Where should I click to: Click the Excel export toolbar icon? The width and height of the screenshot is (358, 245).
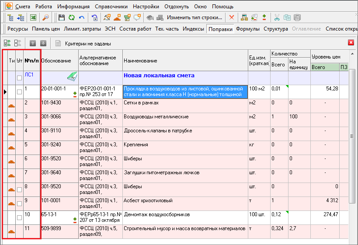pyautogui.click(x=33, y=17)
